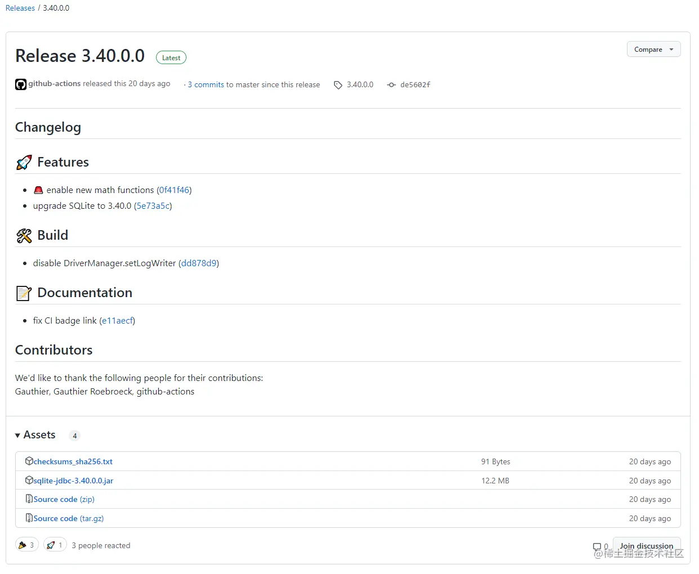Viewport: 699px width, 574px height.
Task: Toggle the party popper reaction
Action: click(26, 545)
